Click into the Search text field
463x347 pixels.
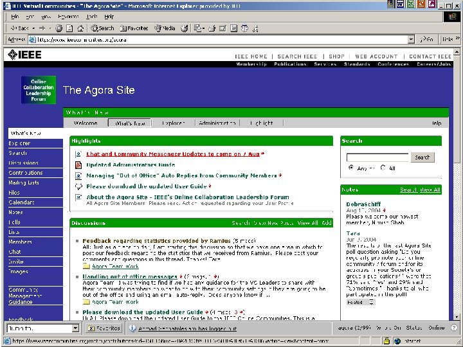click(x=377, y=157)
